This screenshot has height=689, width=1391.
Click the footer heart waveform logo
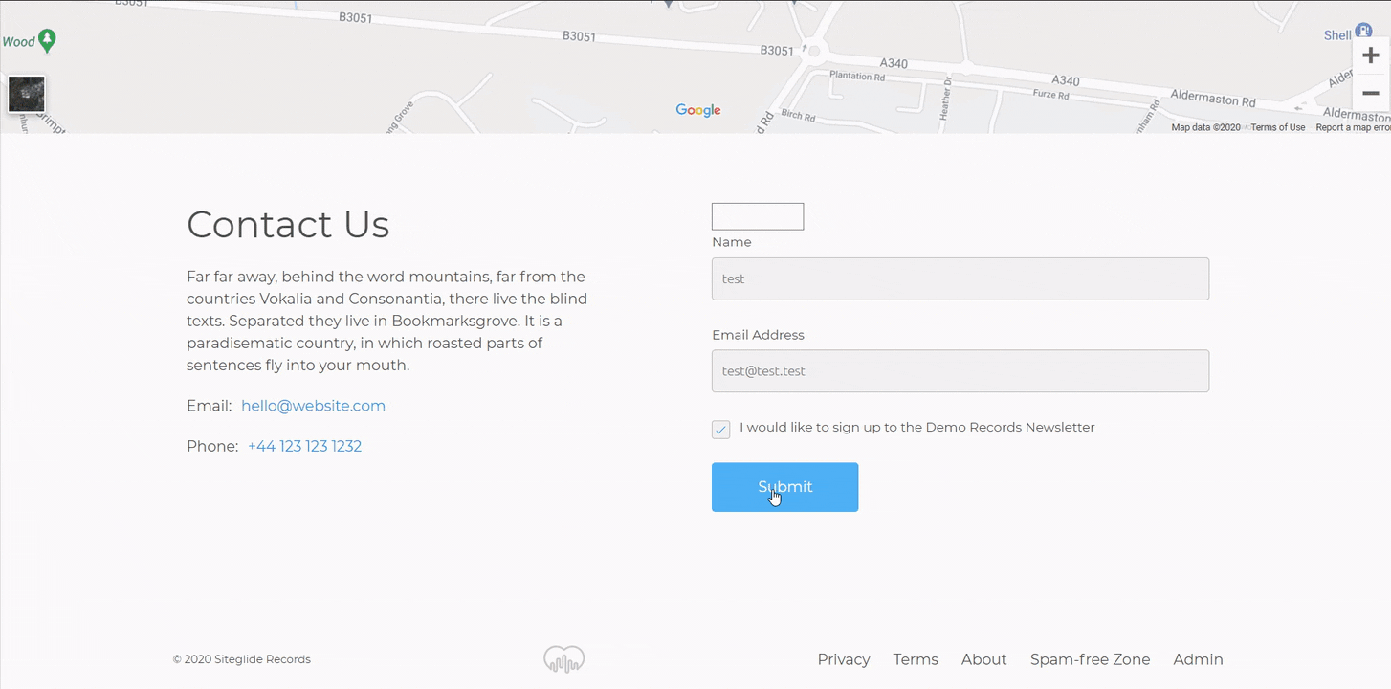[x=563, y=659]
